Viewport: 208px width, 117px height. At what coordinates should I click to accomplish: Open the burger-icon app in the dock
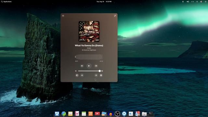110,114
